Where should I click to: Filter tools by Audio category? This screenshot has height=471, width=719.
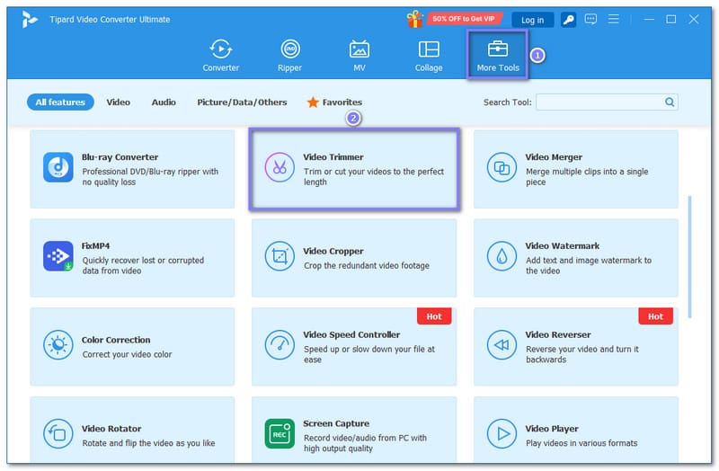click(x=164, y=102)
